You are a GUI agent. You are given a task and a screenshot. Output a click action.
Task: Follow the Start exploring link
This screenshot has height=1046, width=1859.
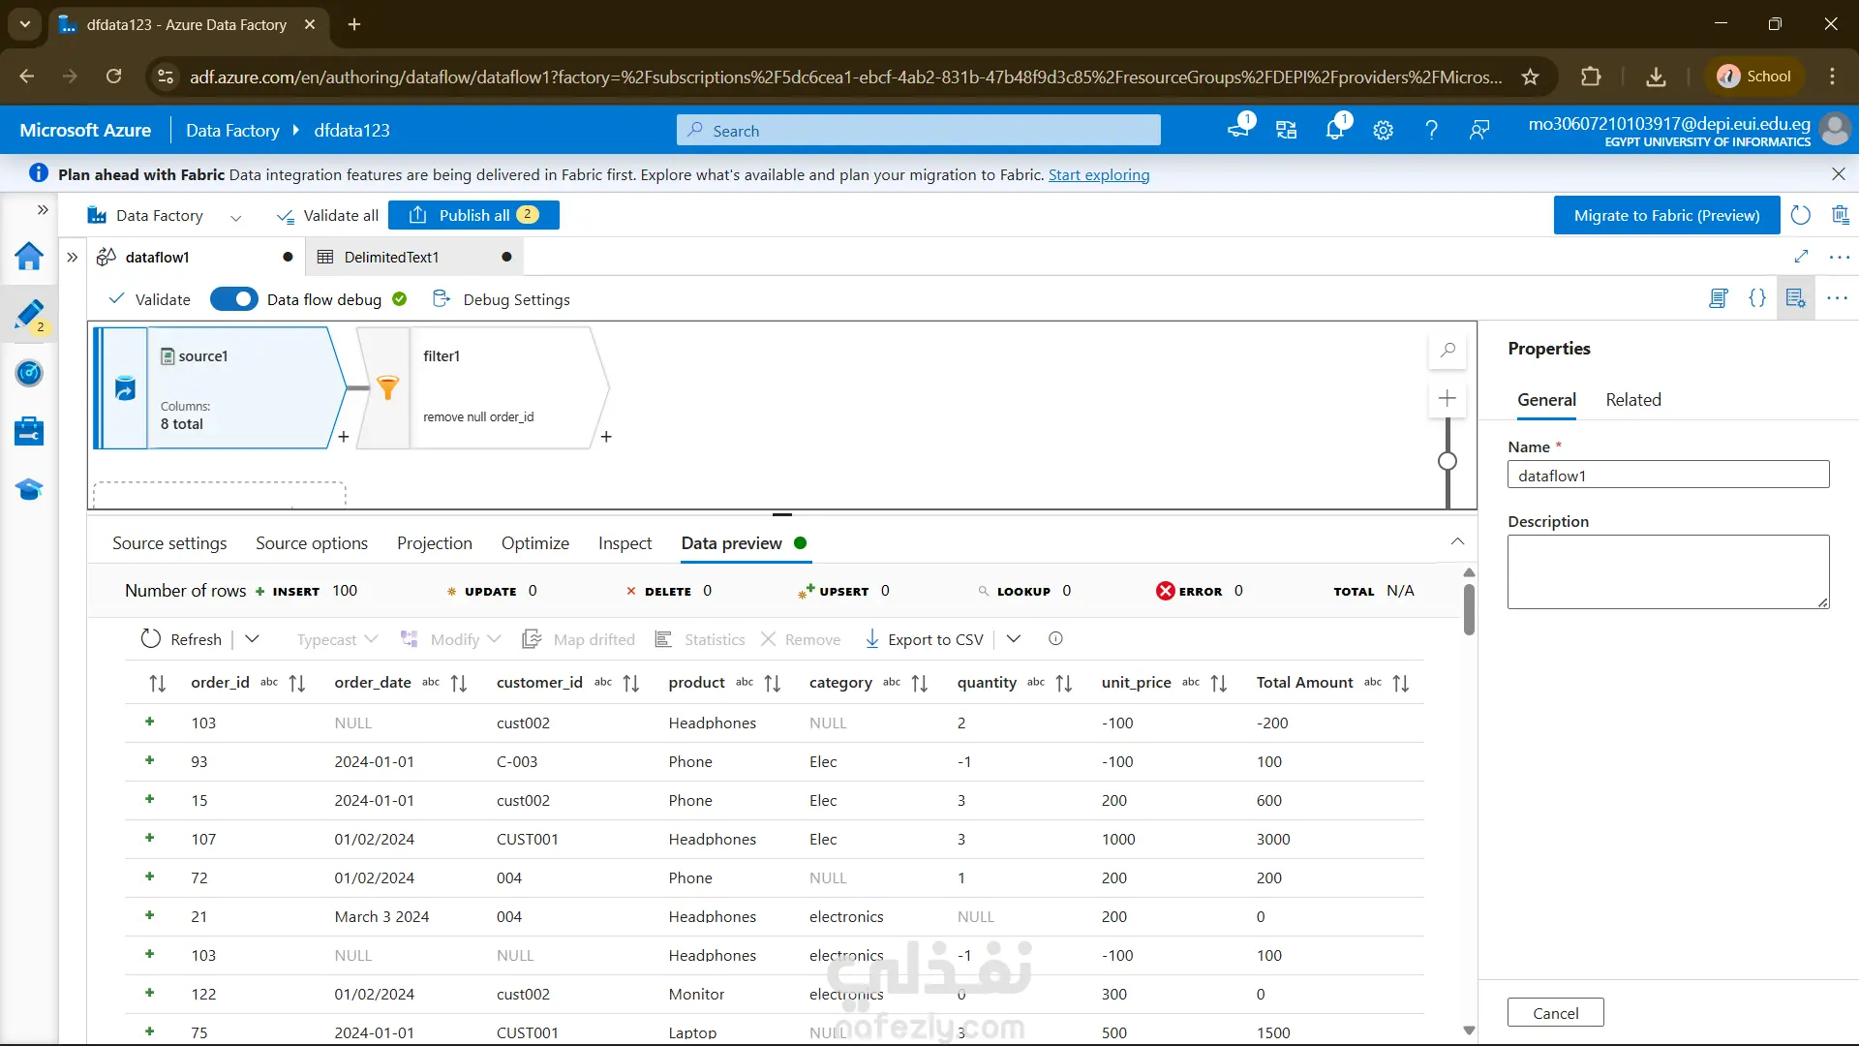1099,174
